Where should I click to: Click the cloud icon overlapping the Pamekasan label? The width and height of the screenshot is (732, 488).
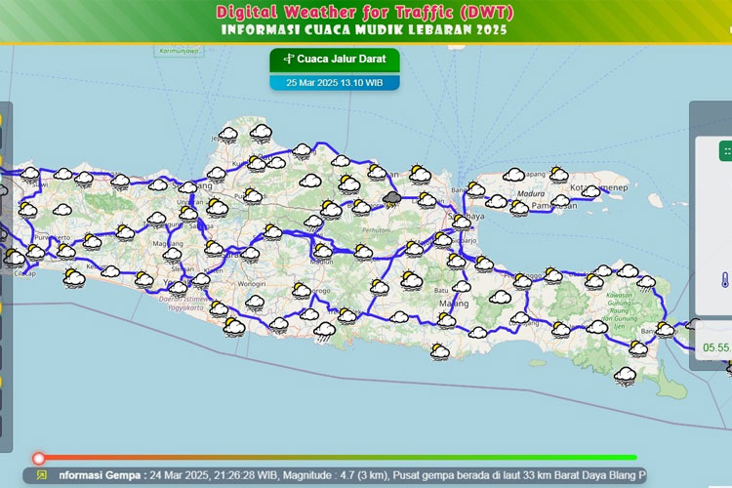(x=560, y=202)
